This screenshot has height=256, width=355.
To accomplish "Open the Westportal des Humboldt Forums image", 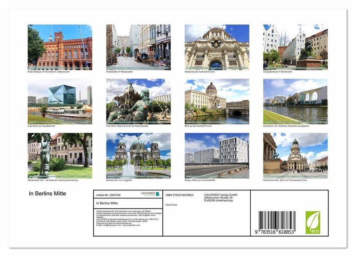I will pos(217,47).
